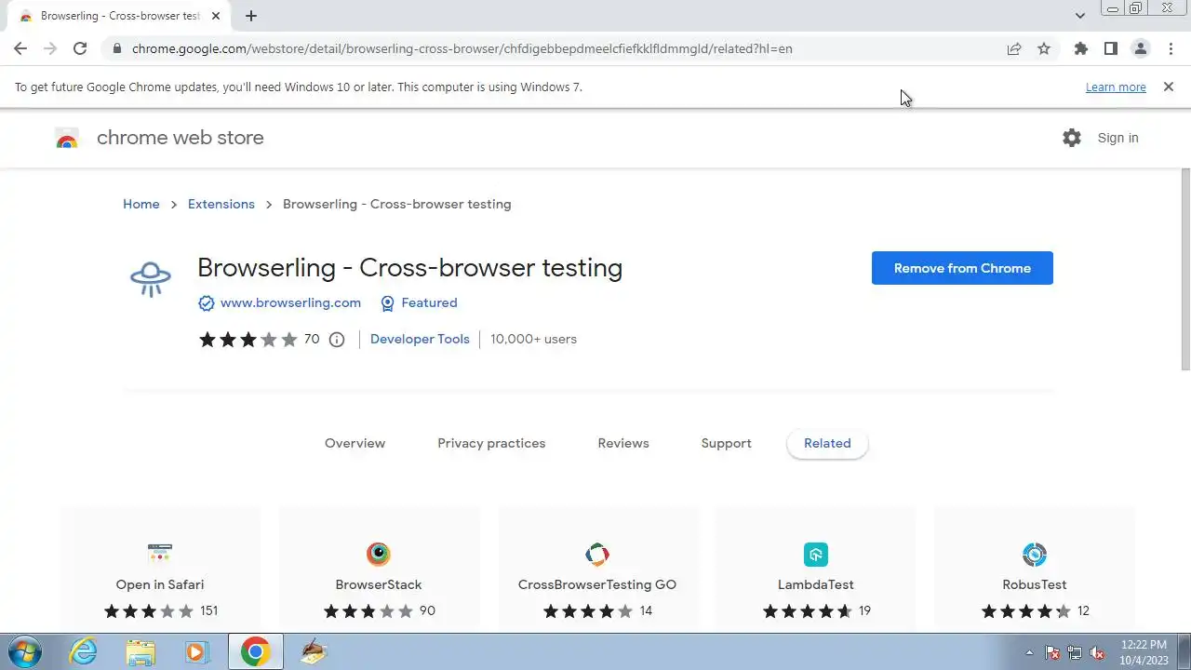Close the Browserling Chrome tab

tap(216, 16)
